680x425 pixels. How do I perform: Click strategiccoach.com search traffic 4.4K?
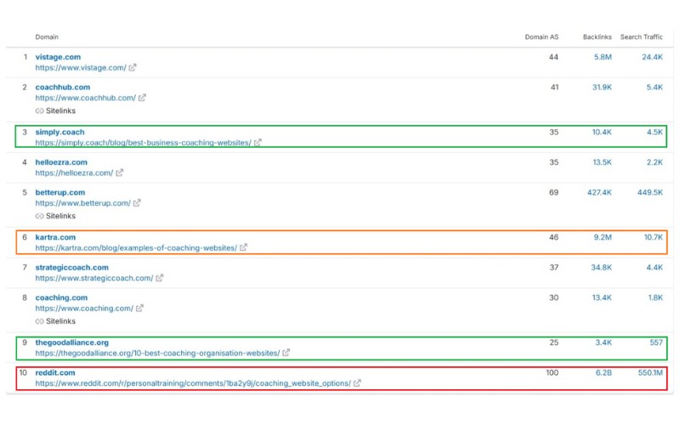point(654,268)
